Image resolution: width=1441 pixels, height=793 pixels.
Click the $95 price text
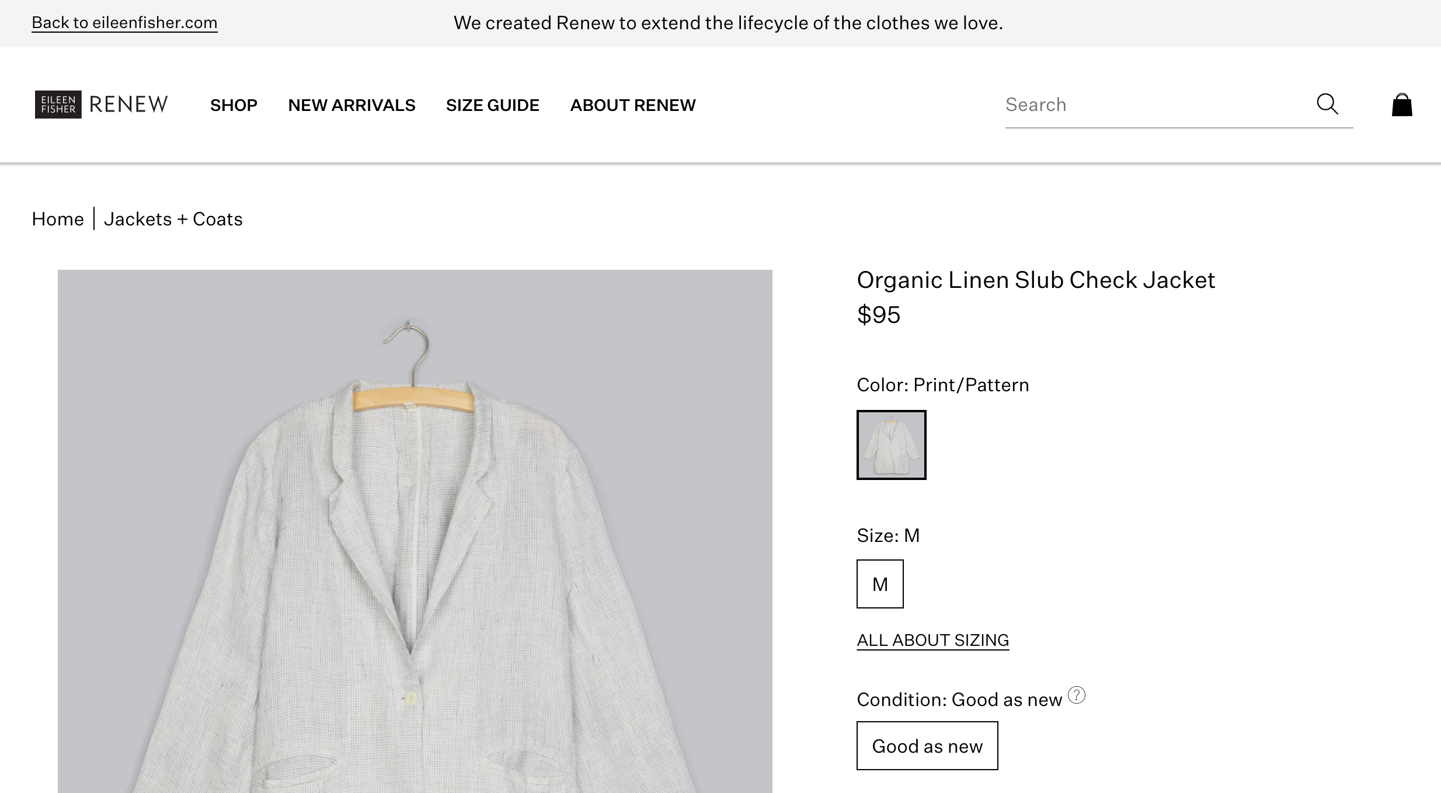878,315
